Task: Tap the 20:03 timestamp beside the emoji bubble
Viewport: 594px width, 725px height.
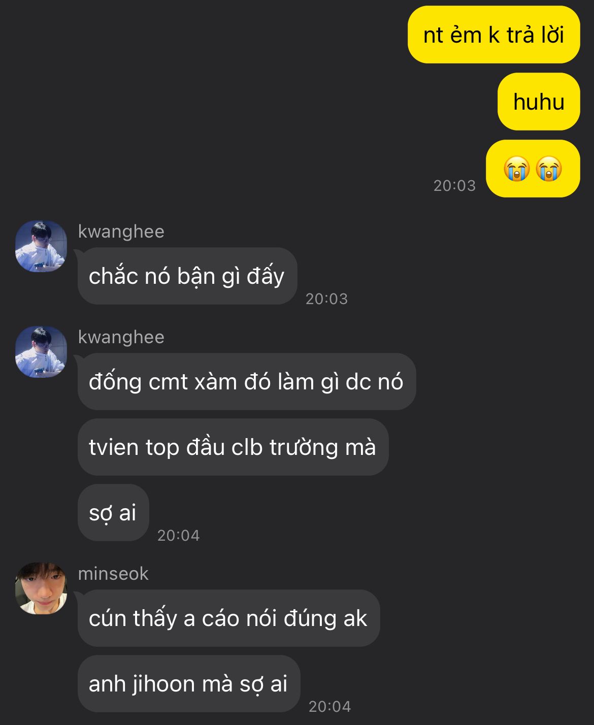Action: tap(454, 186)
